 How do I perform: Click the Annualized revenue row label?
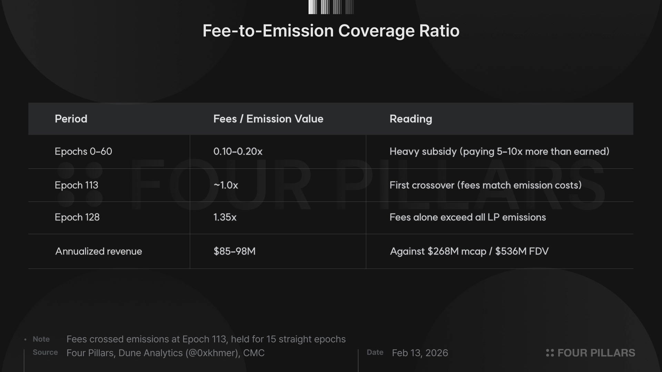pyautogui.click(x=99, y=251)
